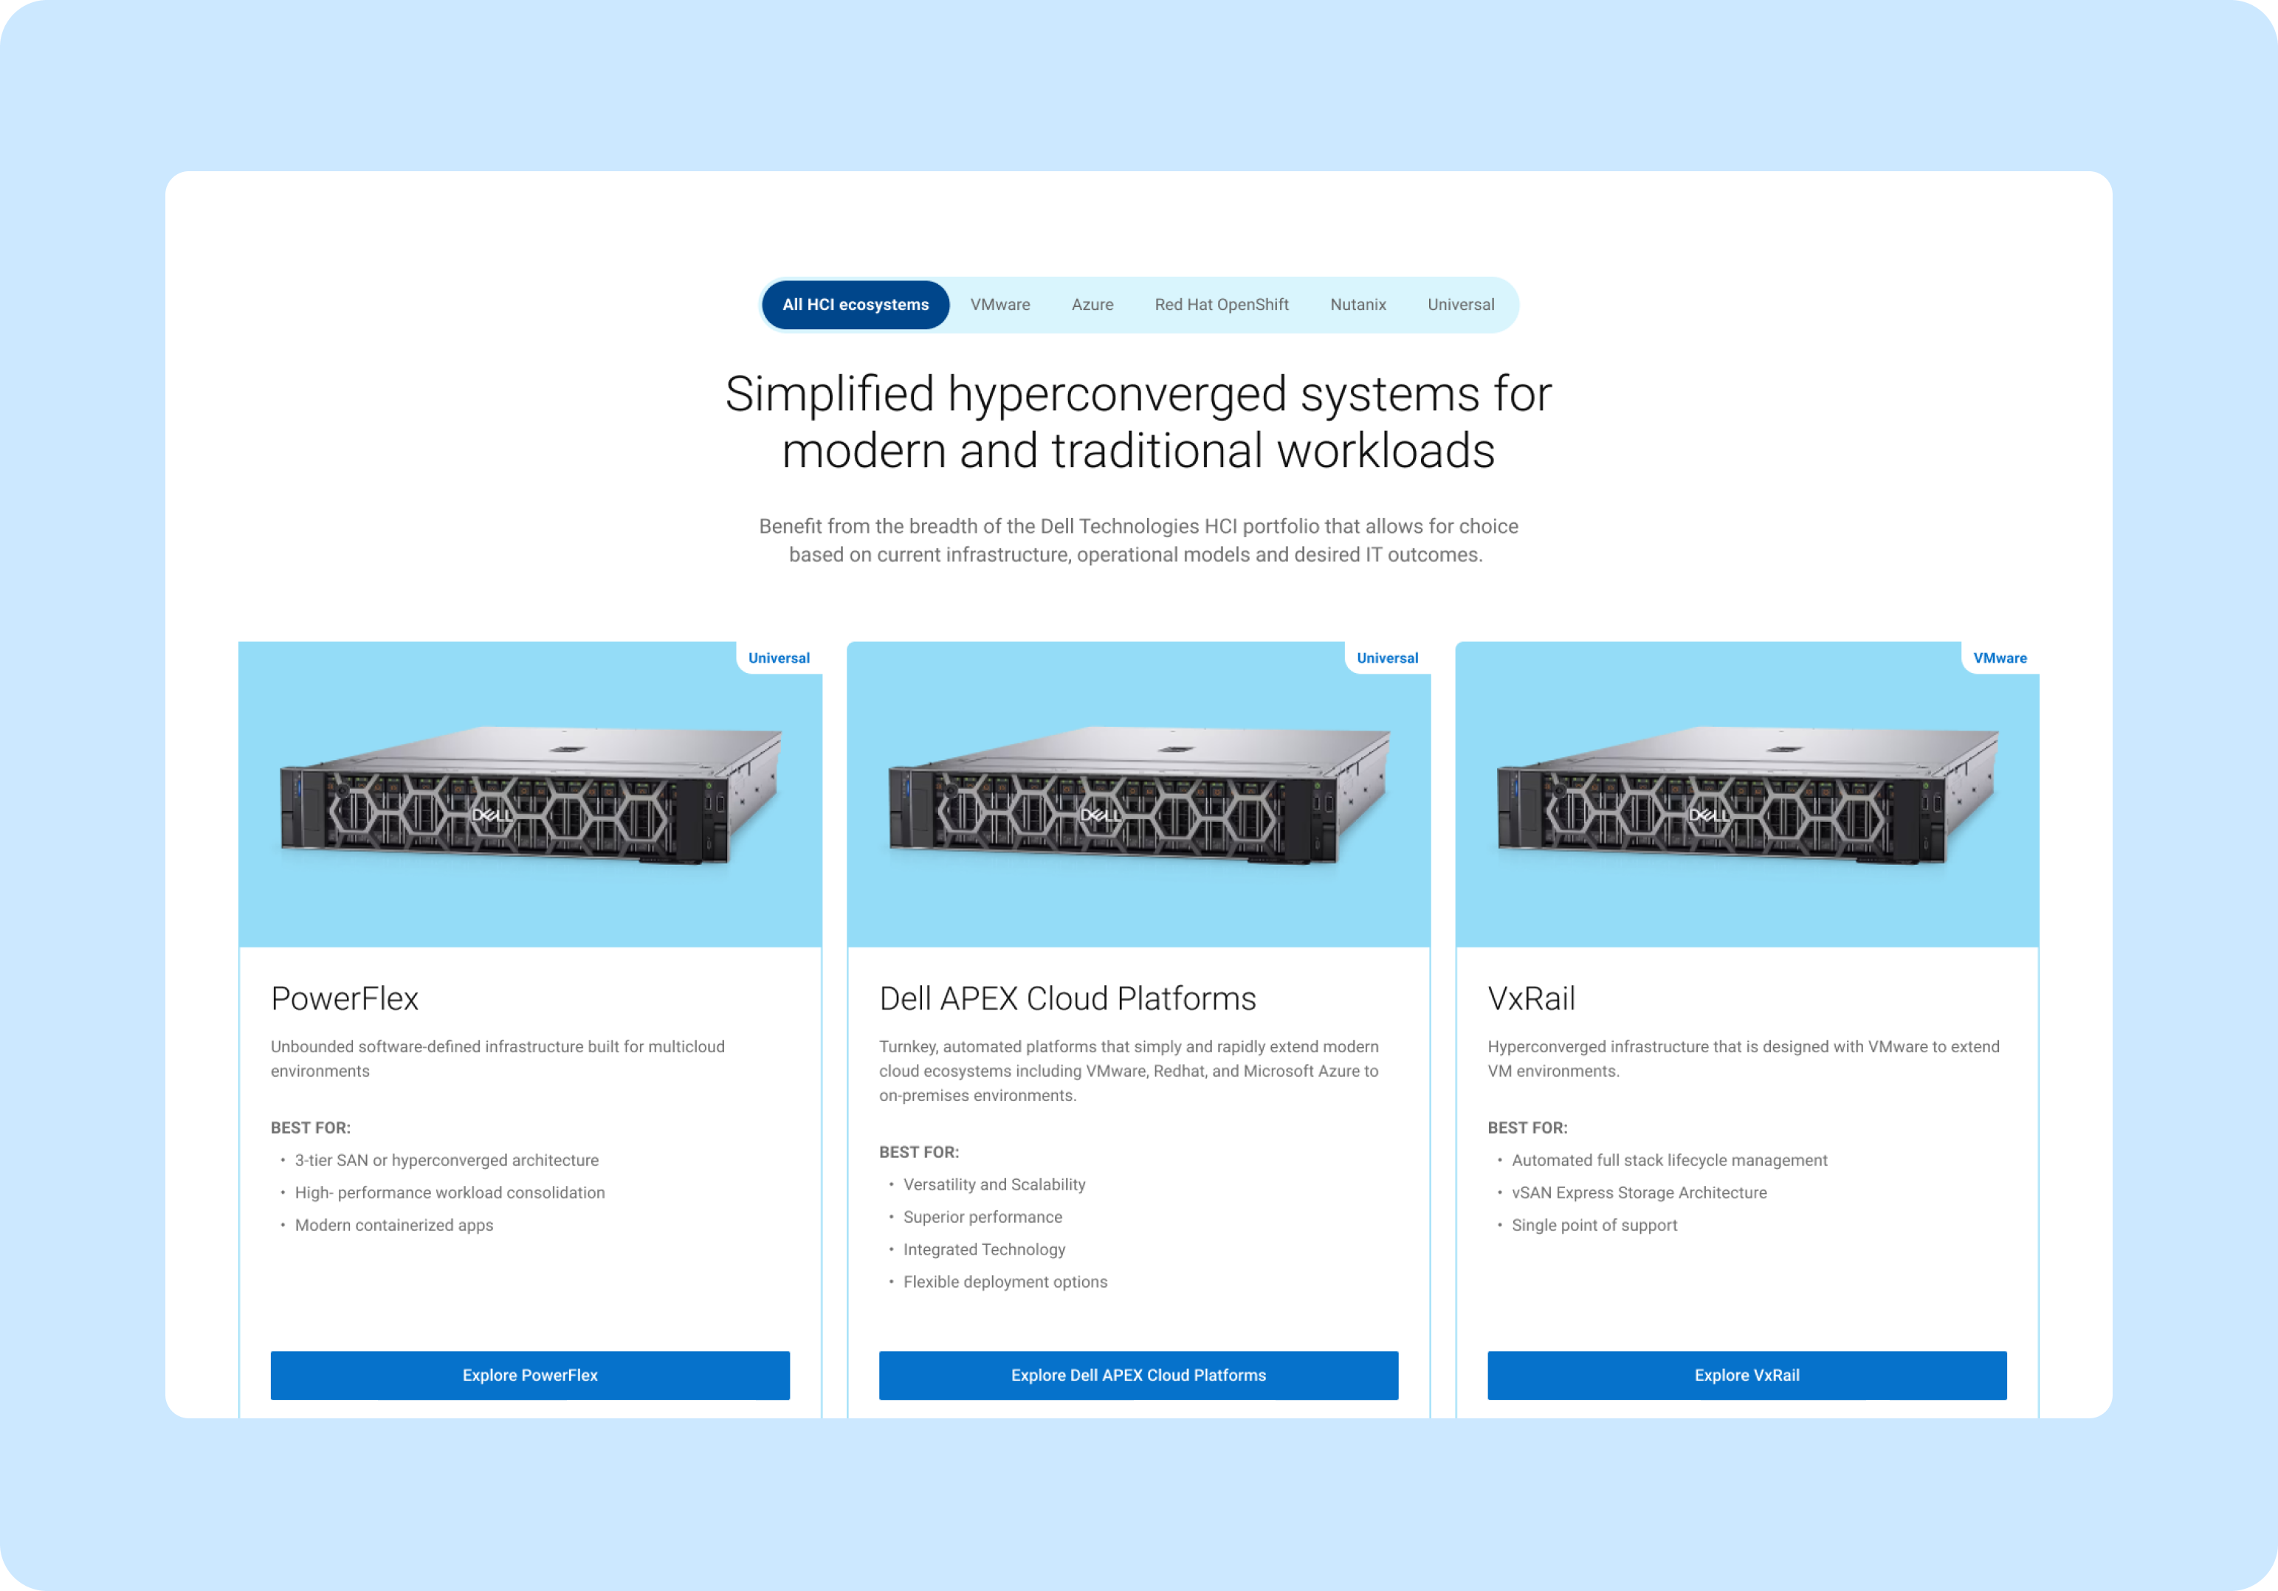Click the Explore VxRail button
2278x1591 pixels.
pos(1747,1375)
